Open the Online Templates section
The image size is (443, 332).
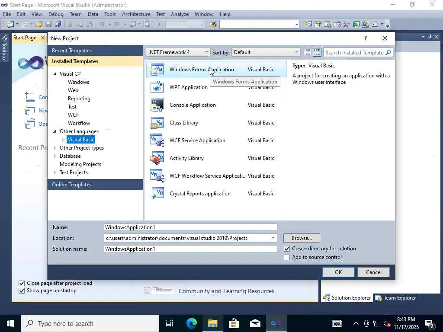(x=95, y=185)
